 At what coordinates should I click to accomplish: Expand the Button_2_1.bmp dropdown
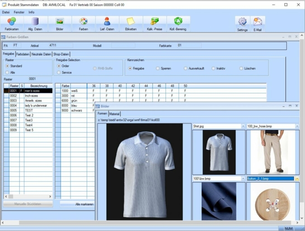(x=297, y=179)
